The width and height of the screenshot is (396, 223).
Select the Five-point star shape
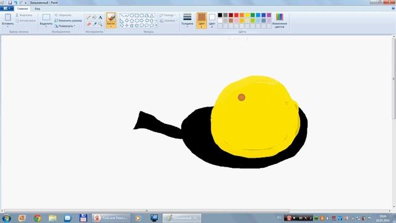click(132, 25)
